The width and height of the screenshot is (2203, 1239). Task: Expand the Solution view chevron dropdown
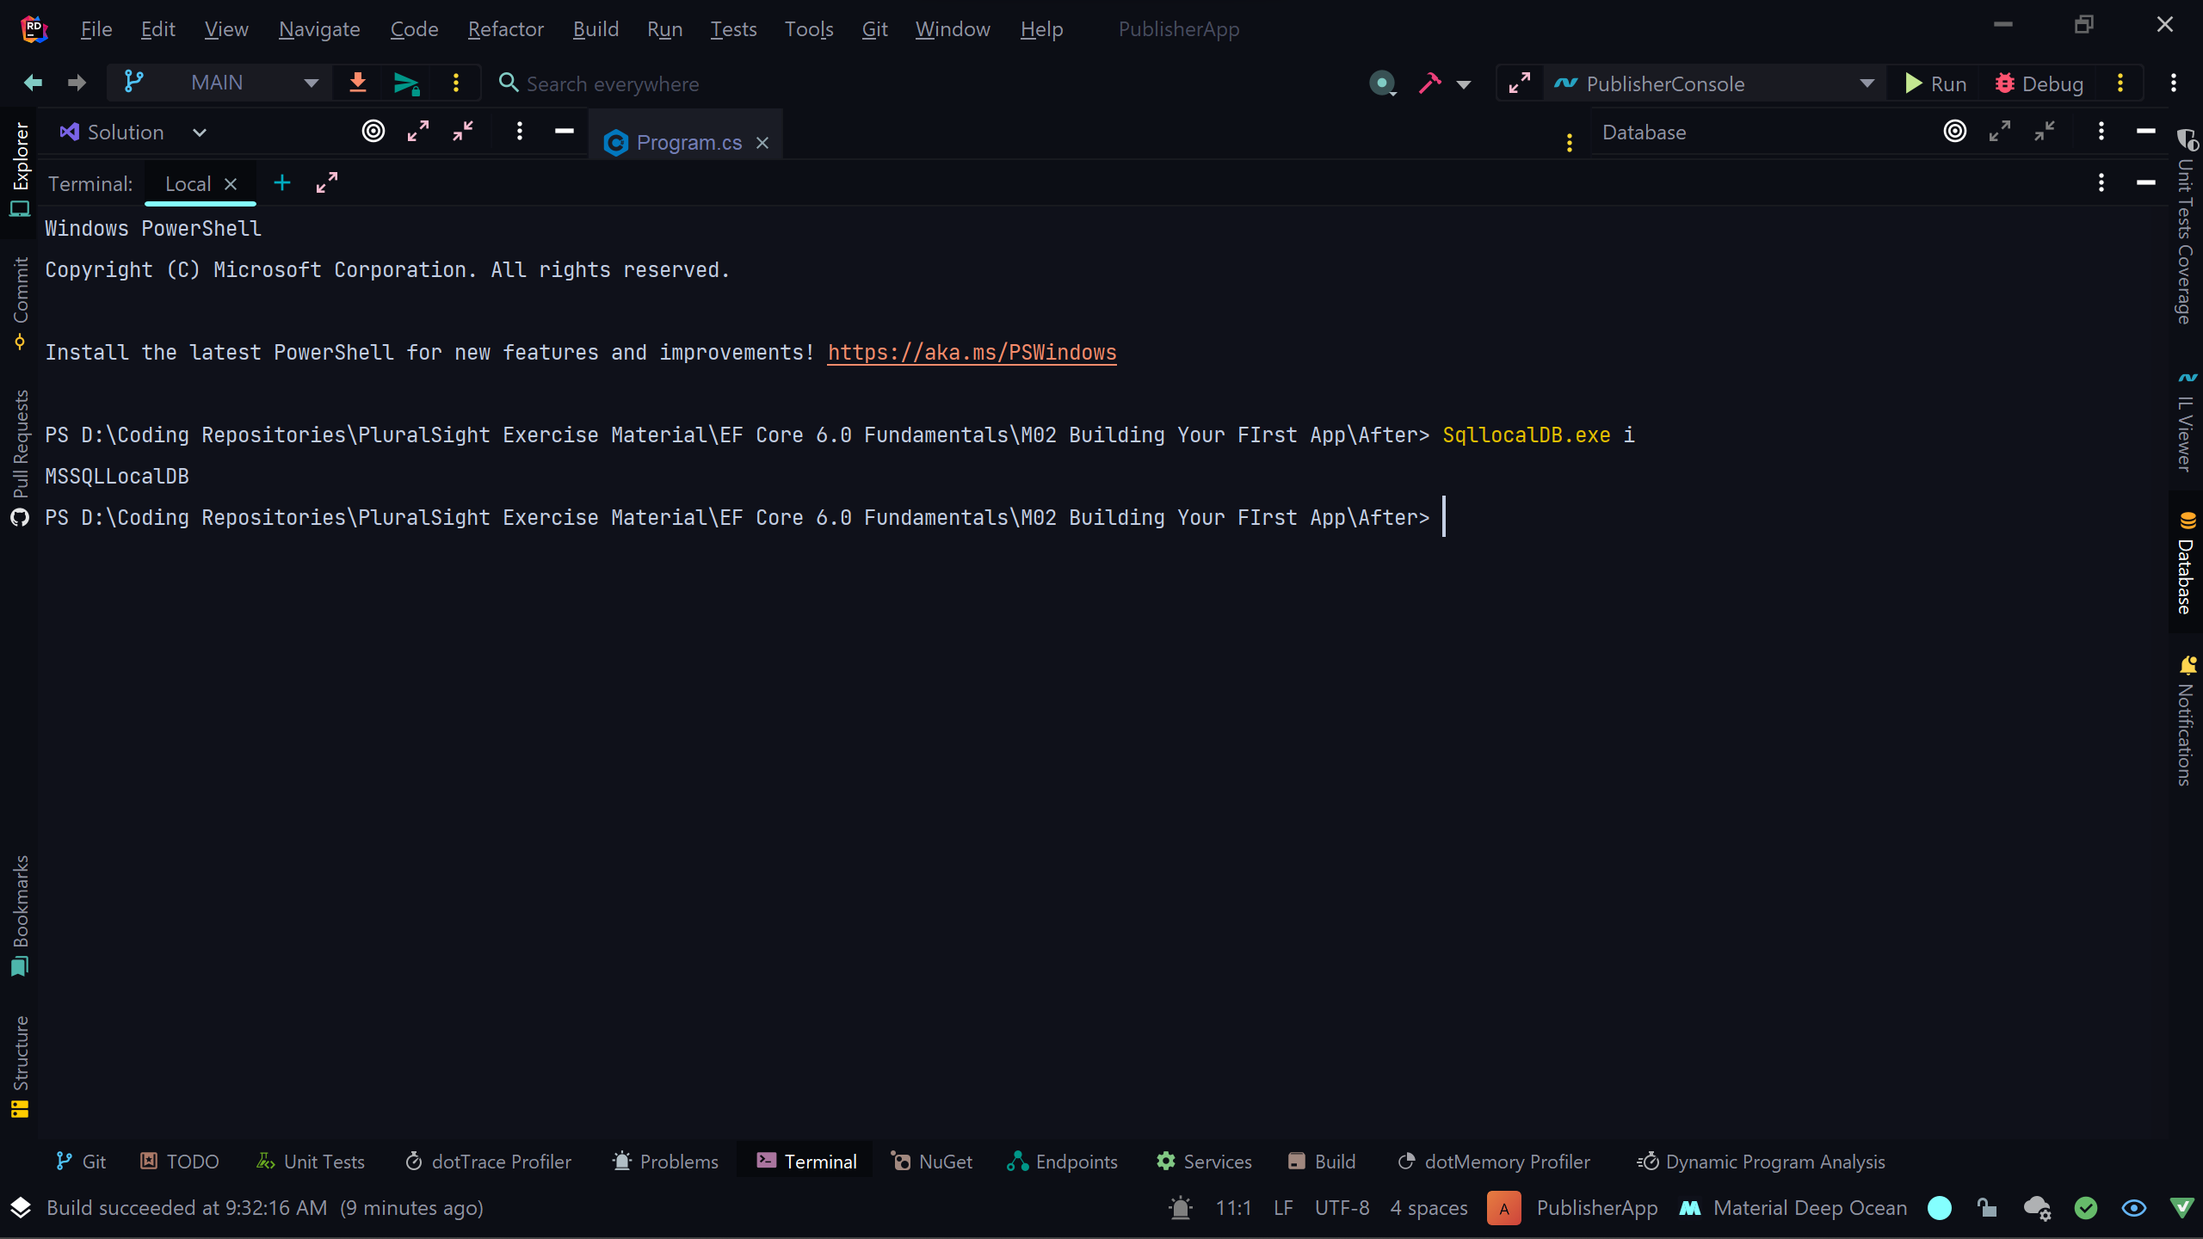(x=200, y=133)
